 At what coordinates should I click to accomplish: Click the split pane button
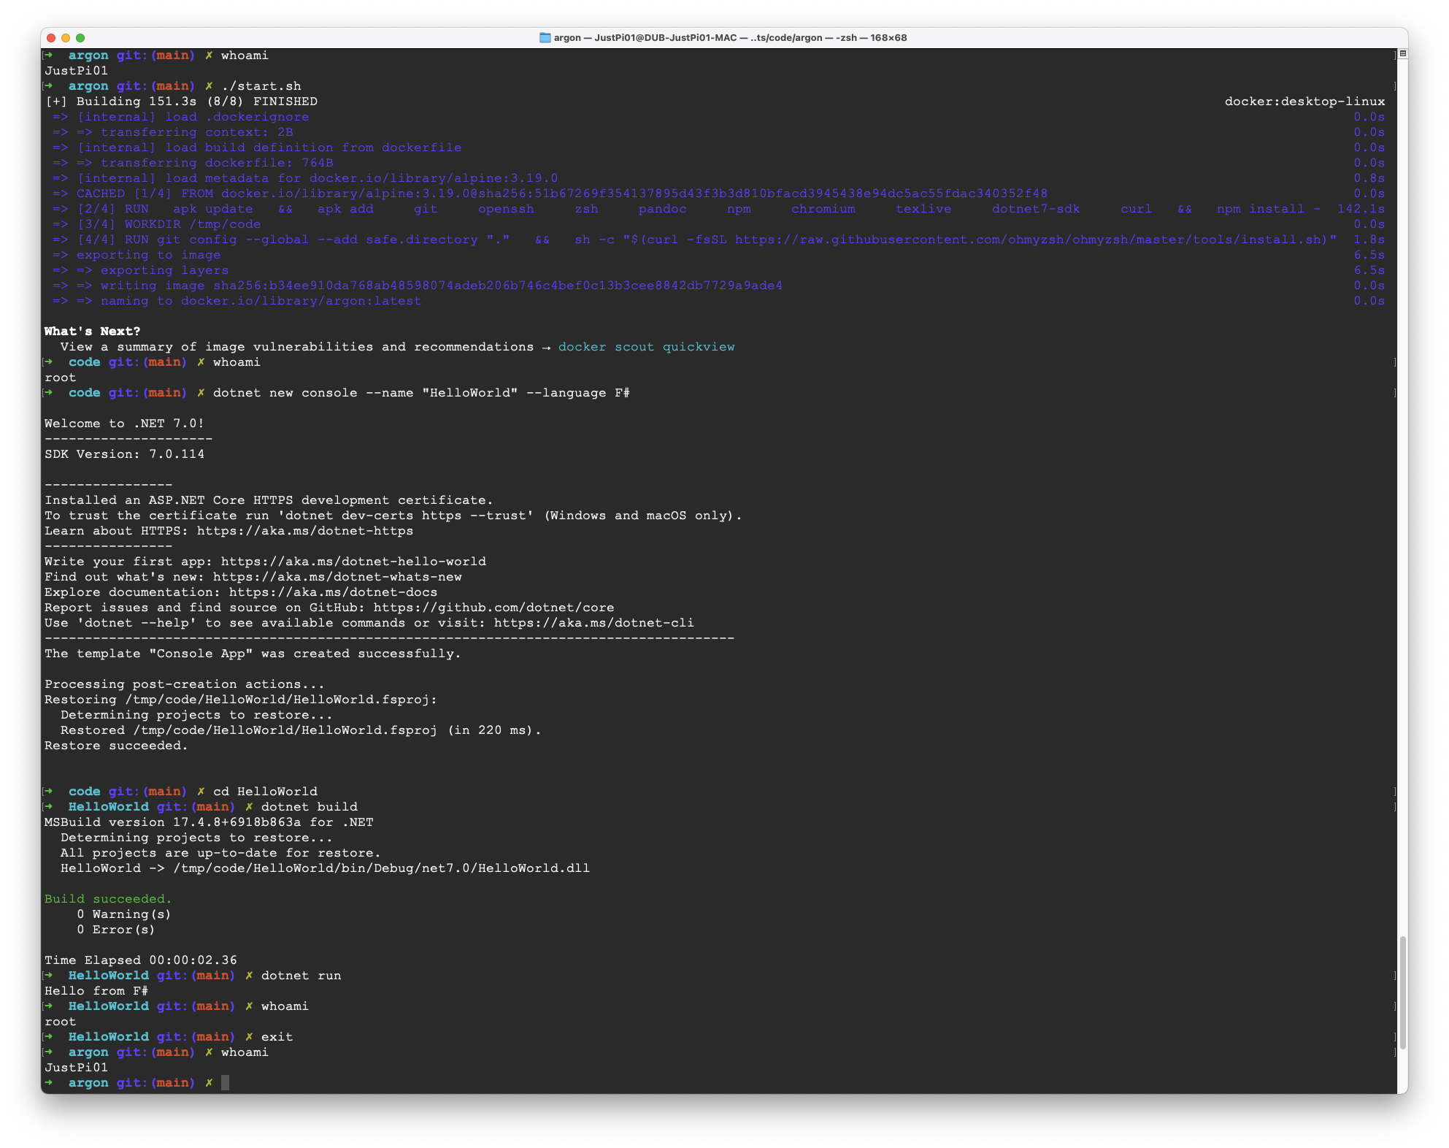coord(1402,53)
